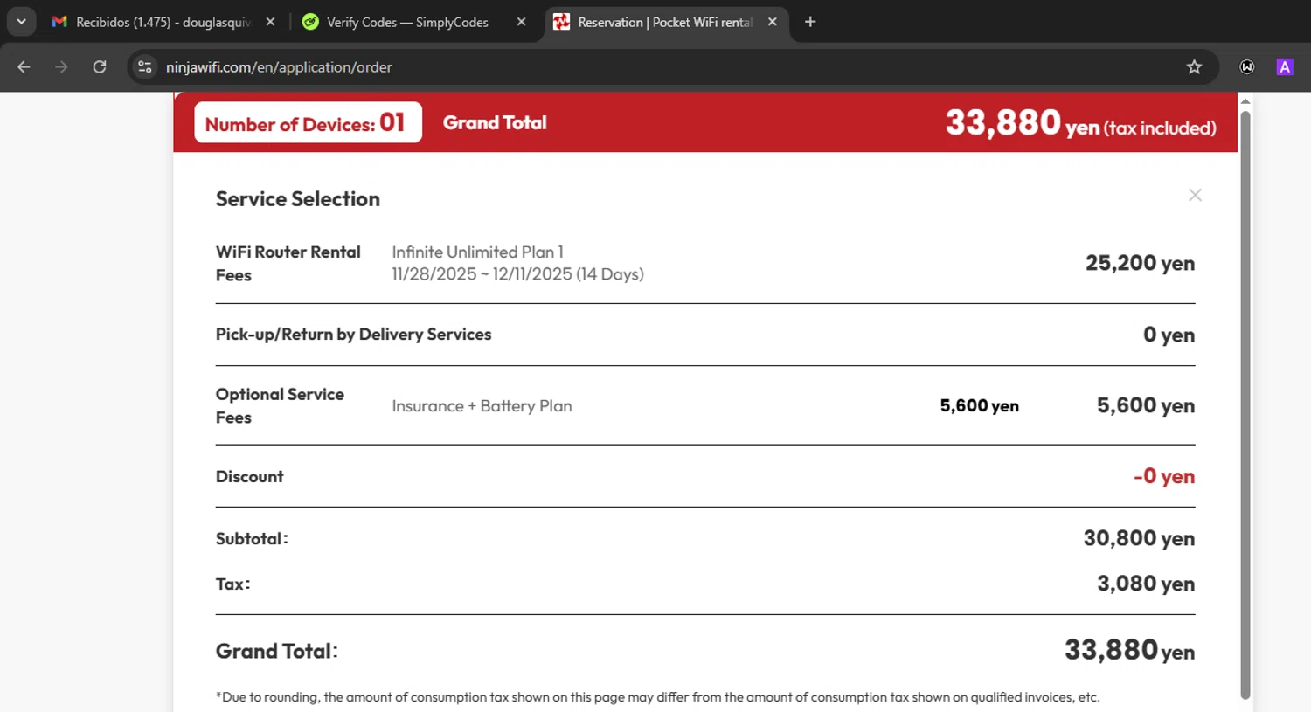Open the W circle extension icon
Screen dimensions: 1311x712
pos(1247,66)
